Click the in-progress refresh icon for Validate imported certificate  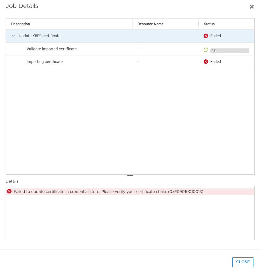coord(206,50)
